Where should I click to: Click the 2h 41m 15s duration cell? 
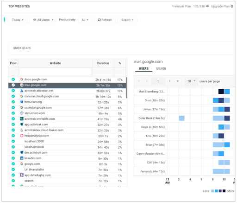(103, 80)
